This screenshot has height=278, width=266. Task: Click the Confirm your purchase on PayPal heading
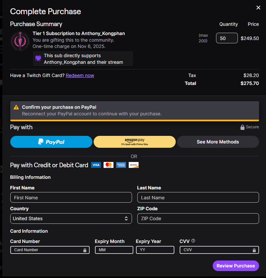click(59, 107)
